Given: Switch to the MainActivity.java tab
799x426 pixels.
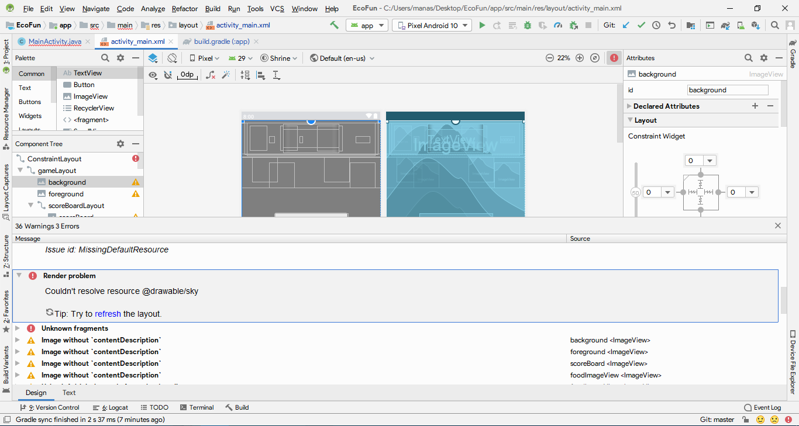Looking at the screenshot, I should pyautogui.click(x=54, y=41).
